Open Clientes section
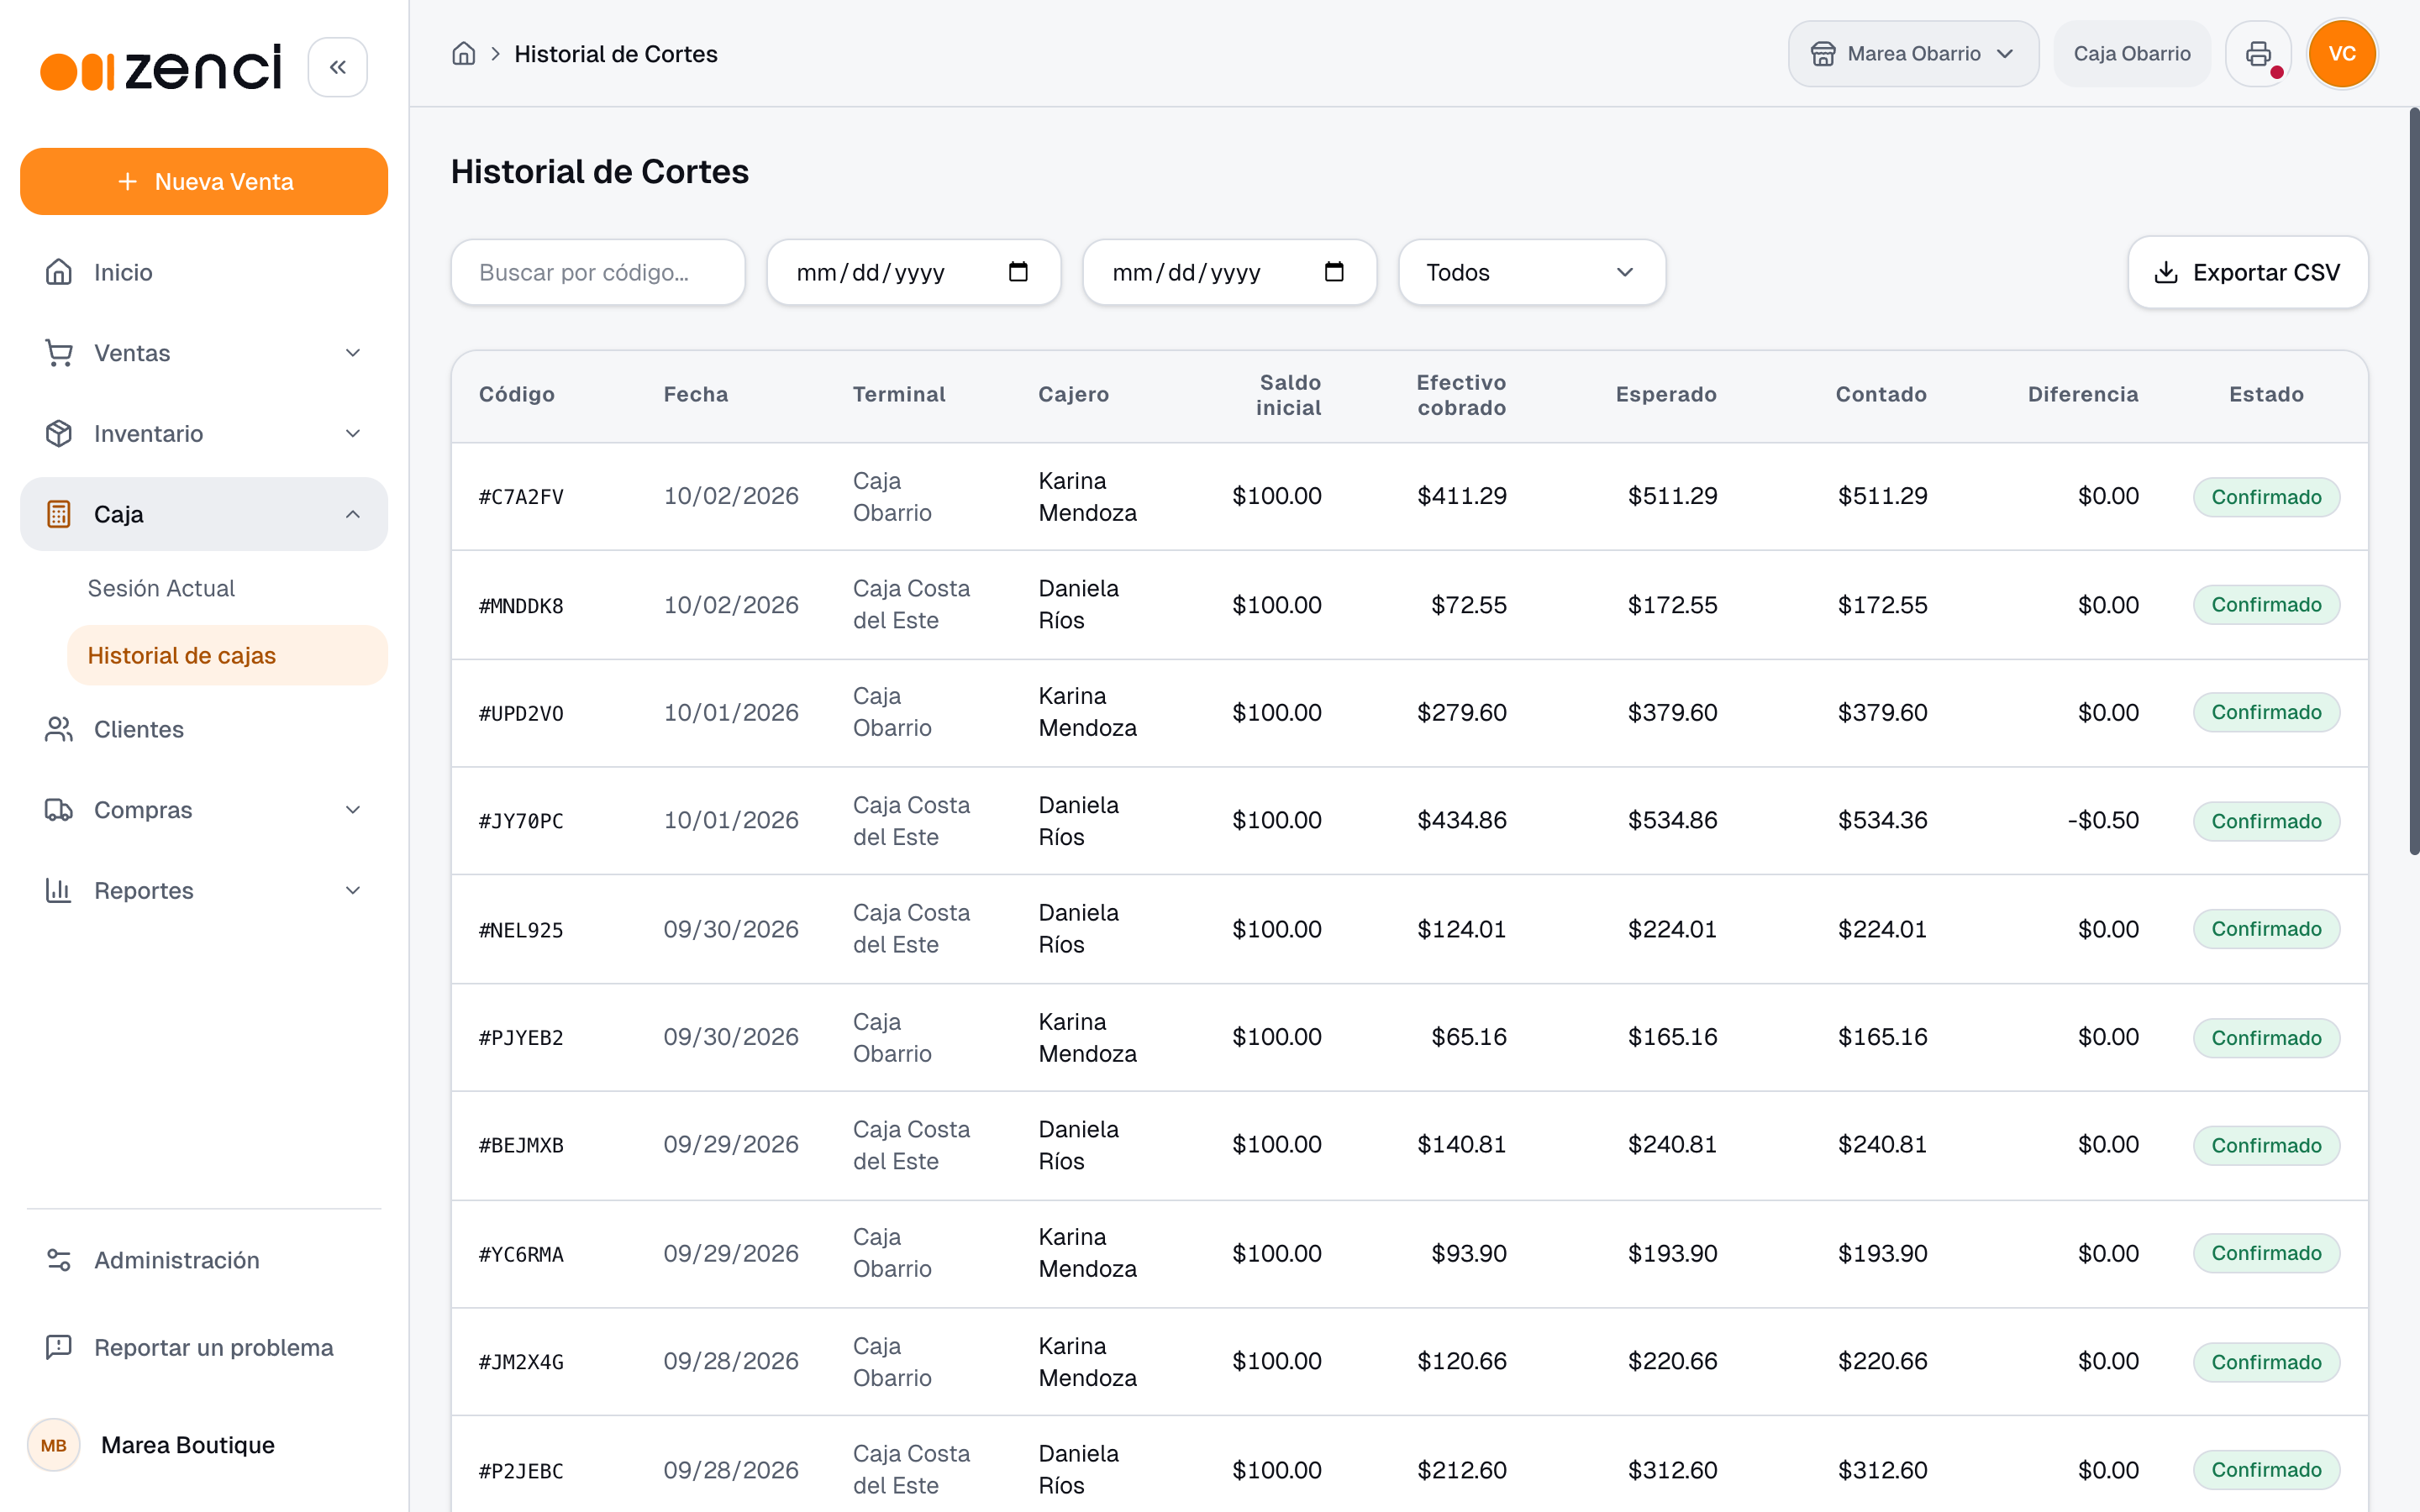This screenshot has width=2420, height=1512. click(204, 729)
